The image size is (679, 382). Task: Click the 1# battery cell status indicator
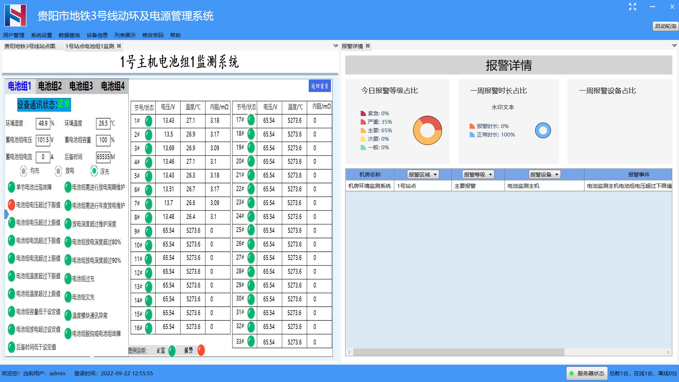(x=149, y=121)
